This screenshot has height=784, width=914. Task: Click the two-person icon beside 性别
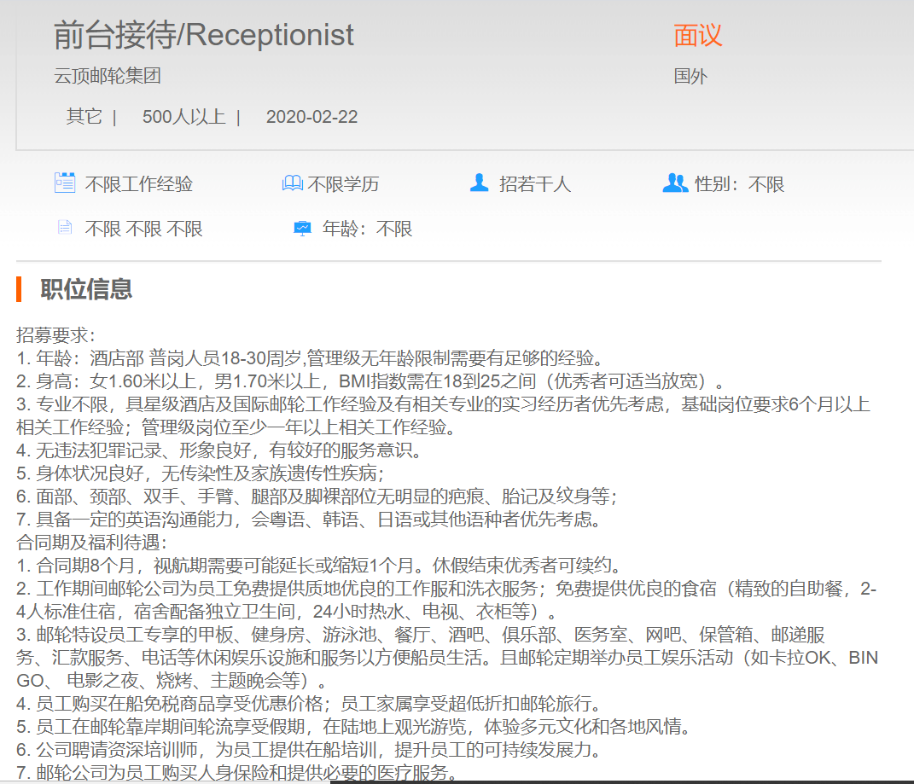tap(674, 183)
